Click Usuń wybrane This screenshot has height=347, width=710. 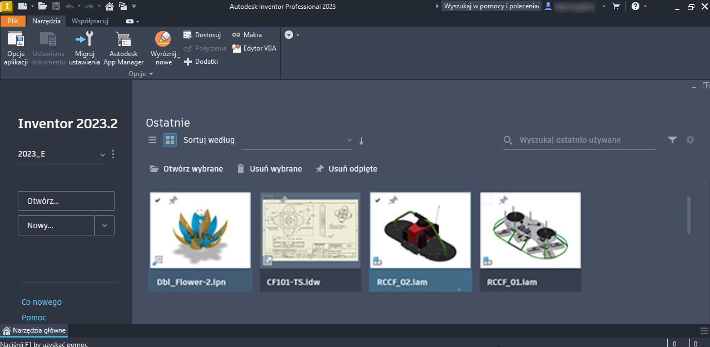point(269,169)
